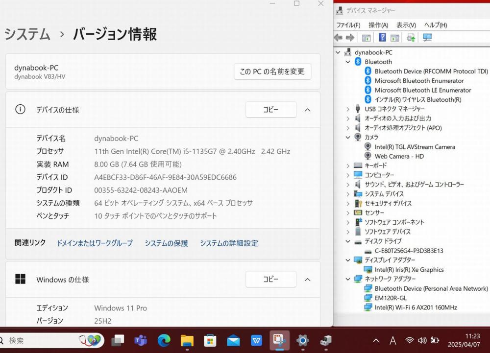
Task: Copy device specs with the コピー button
Action: pyautogui.click(x=270, y=110)
